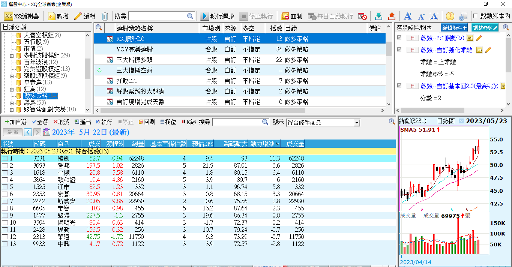Decrease font size with the A- icon
The height and width of the screenshot is (267, 512).
(421, 16)
